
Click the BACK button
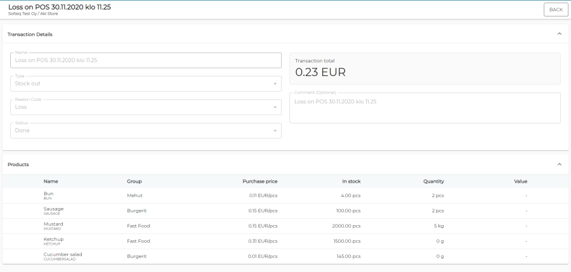pos(556,10)
